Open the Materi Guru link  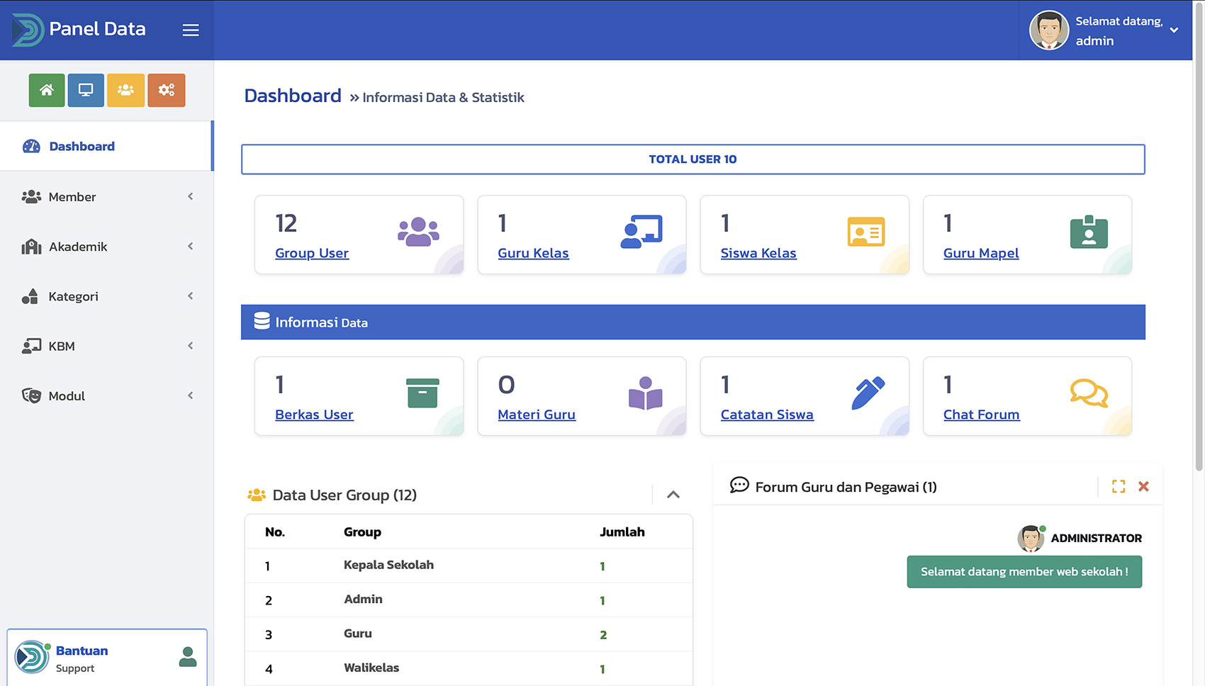pos(537,415)
